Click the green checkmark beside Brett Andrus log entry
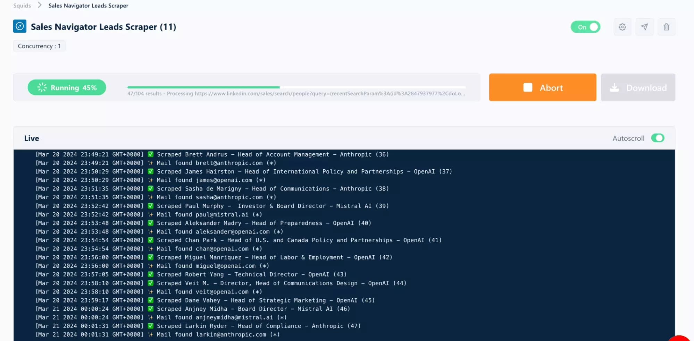This screenshot has height=341, width=694. [150, 154]
